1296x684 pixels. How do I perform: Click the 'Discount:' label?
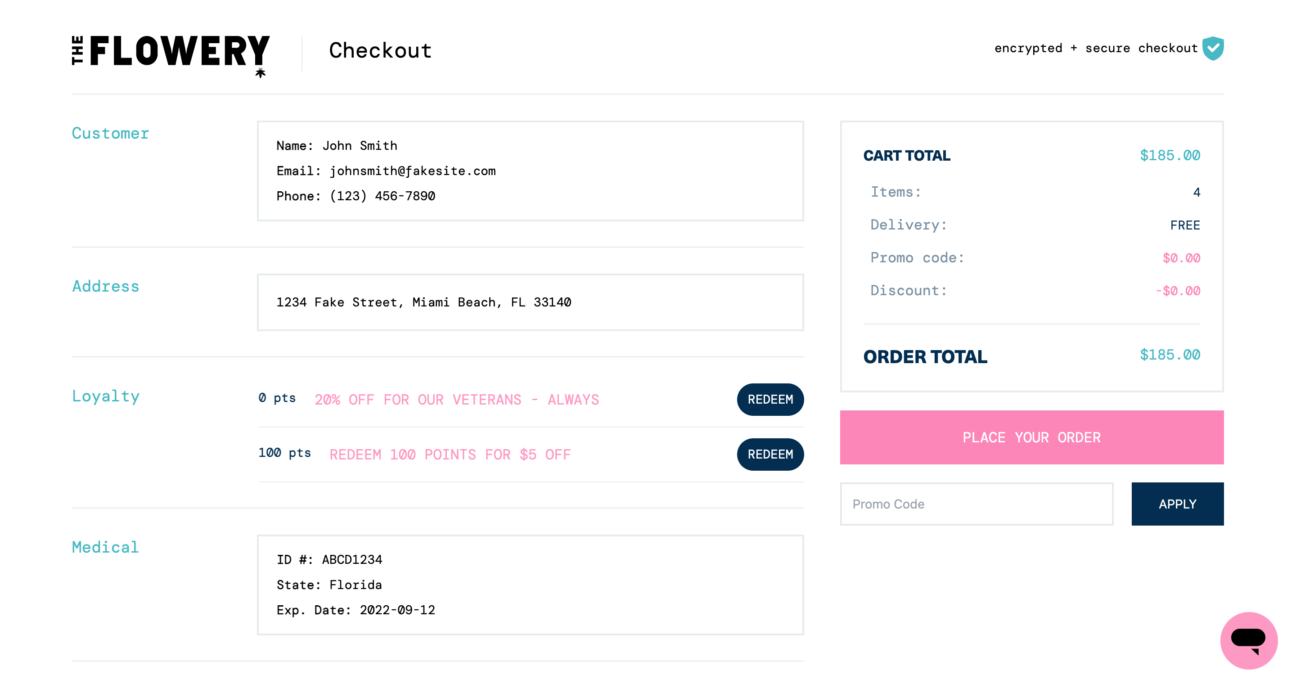(x=909, y=290)
